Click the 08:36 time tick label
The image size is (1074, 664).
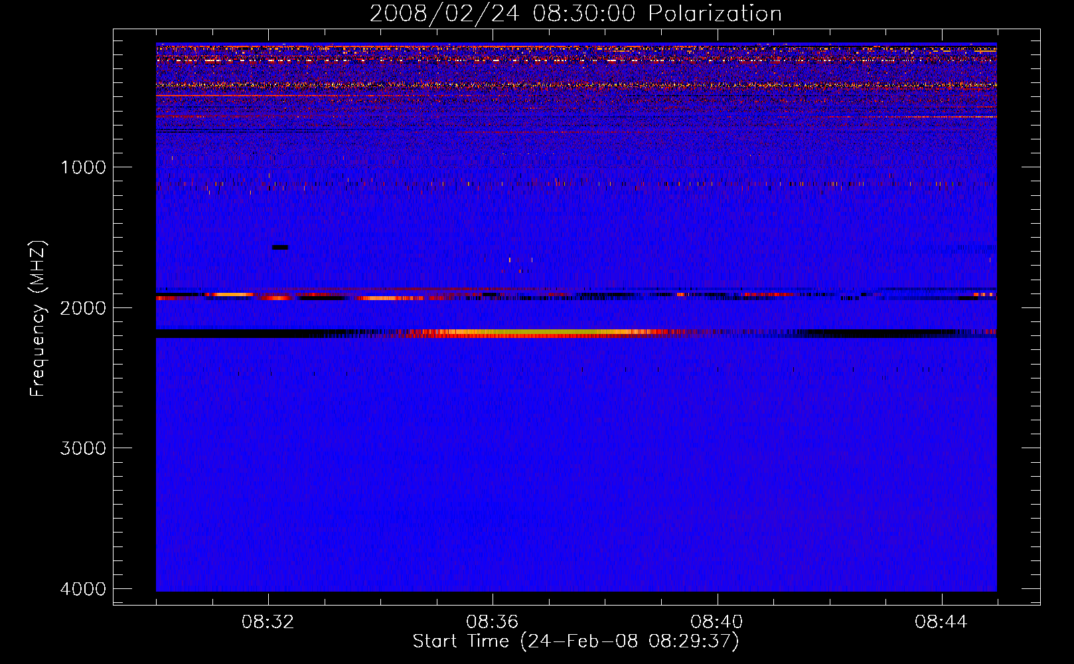click(493, 622)
